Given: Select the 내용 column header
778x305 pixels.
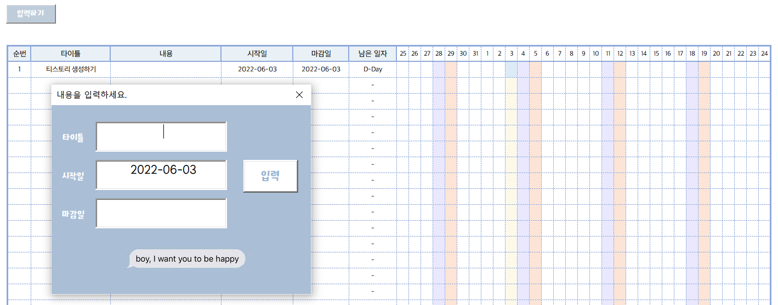Looking at the screenshot, I should click(166, 54).
